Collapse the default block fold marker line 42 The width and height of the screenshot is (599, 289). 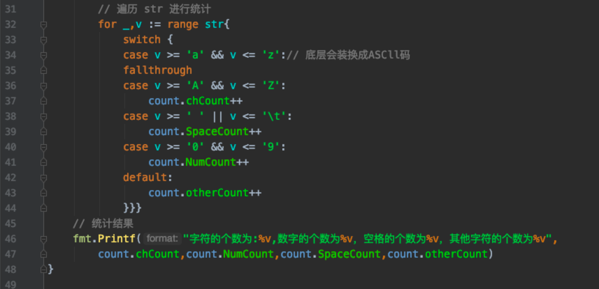click(44, 178)
